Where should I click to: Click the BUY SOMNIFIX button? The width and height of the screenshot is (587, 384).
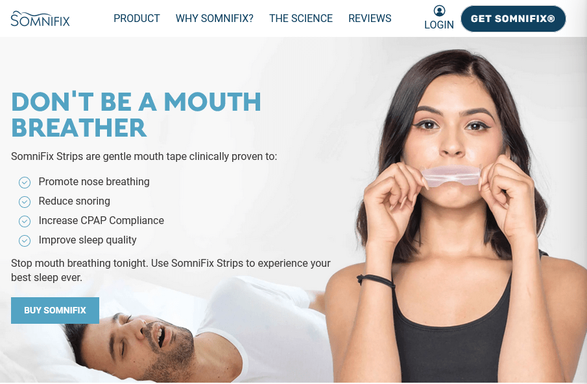(x=55, y=310)
